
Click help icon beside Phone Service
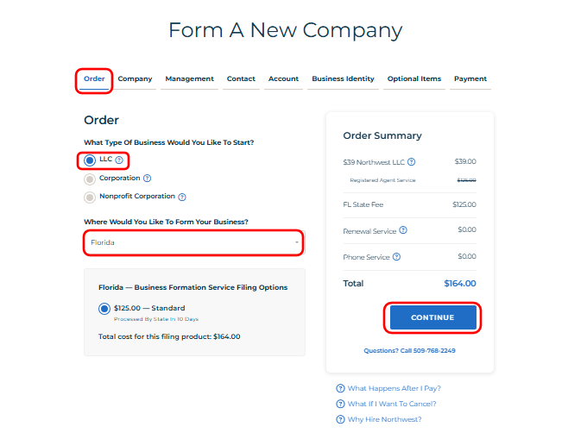(x=397, y=257)
